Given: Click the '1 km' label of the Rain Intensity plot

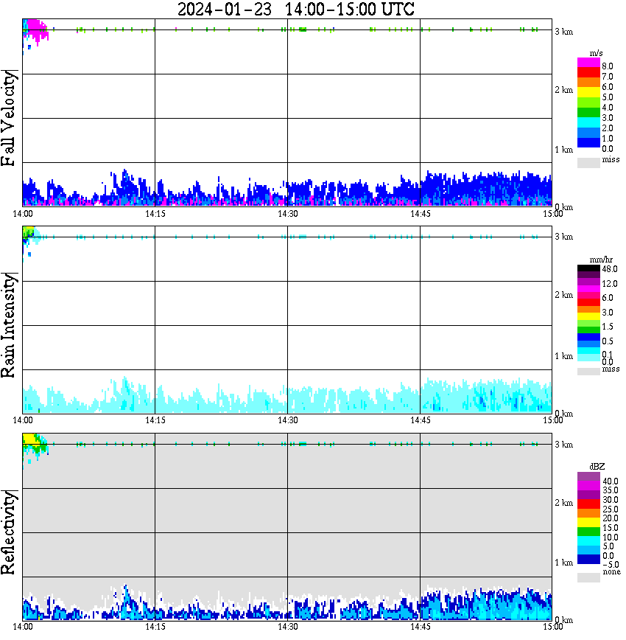Looking at the screenshot, I should click(x=563, y=356).
